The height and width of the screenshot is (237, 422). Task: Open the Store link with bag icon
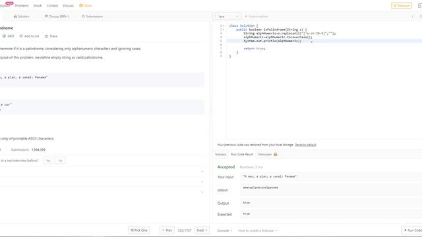[85, 6]
